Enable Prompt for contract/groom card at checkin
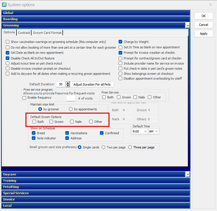Viewport: 217px width, 211px height. (x=120, y=58)
